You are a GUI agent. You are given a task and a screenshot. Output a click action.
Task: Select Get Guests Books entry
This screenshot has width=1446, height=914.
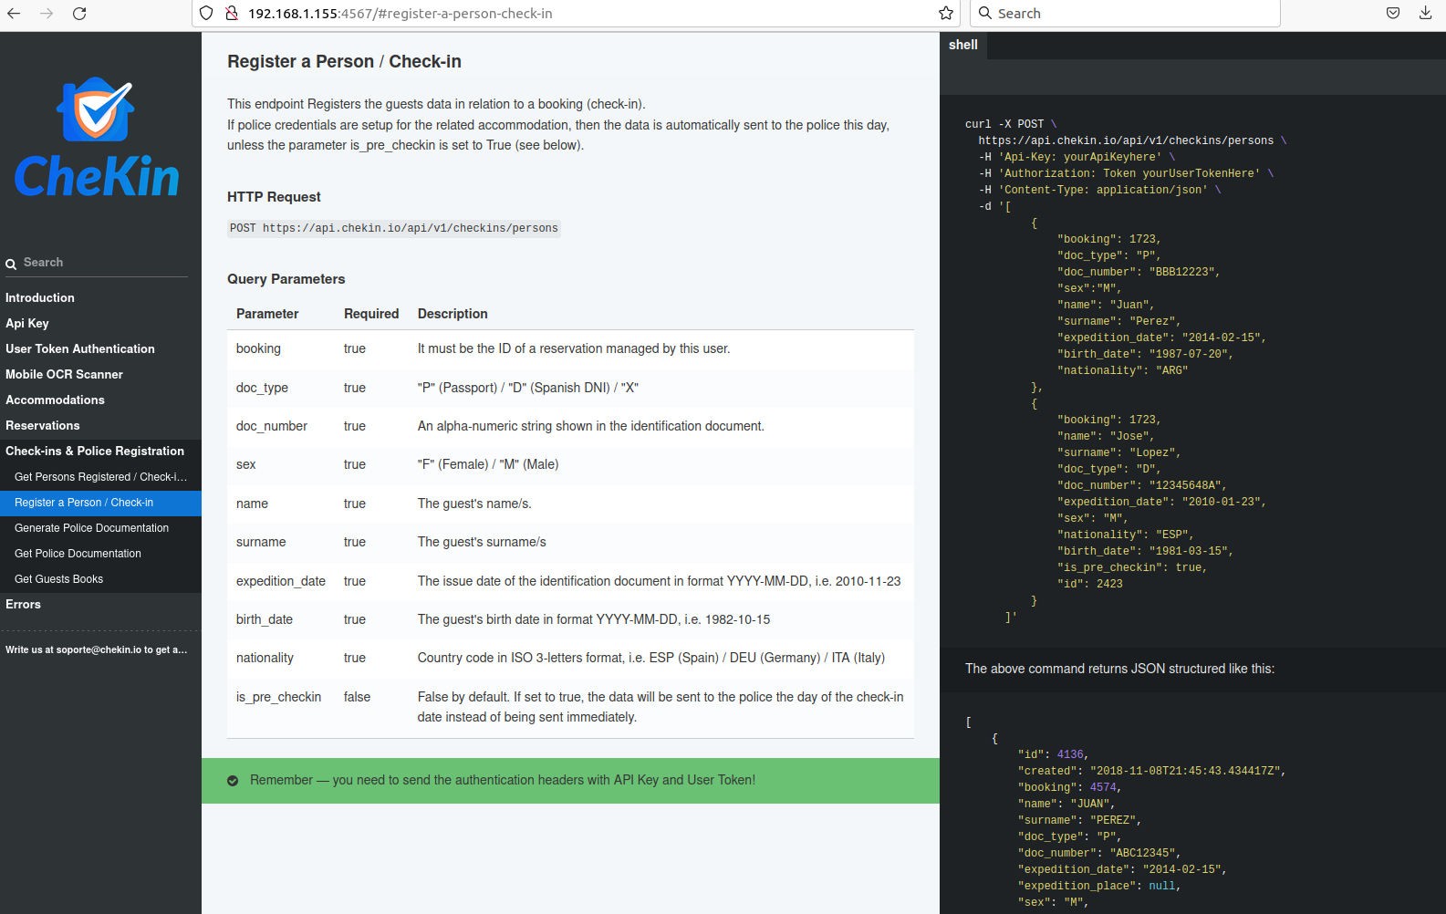[x=59, y=579]
